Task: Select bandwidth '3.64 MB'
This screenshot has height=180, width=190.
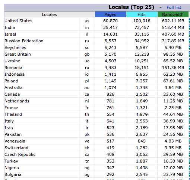Action: tap(173, 88)
